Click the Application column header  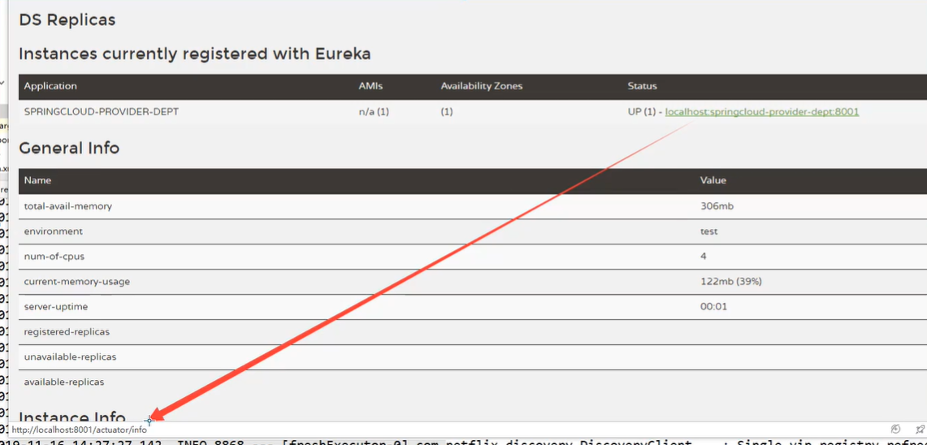click(x=50, y=86)
